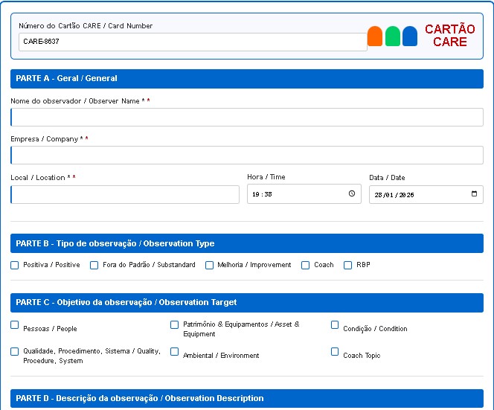This screenshot has width=494, height=410.
Task: Click the Empresa / Company label
Action: (49, 139)
